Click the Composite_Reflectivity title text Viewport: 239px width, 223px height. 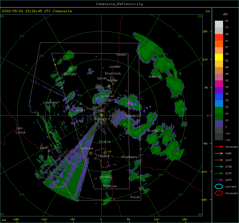119,4
